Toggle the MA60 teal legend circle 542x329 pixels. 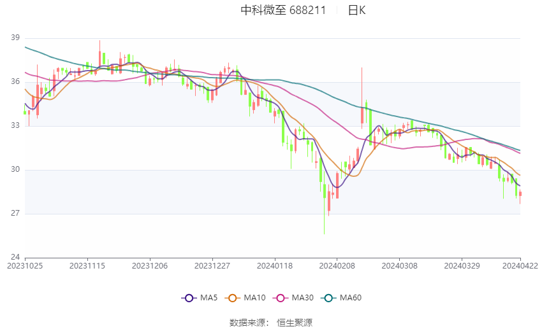[x=328, y=298]
